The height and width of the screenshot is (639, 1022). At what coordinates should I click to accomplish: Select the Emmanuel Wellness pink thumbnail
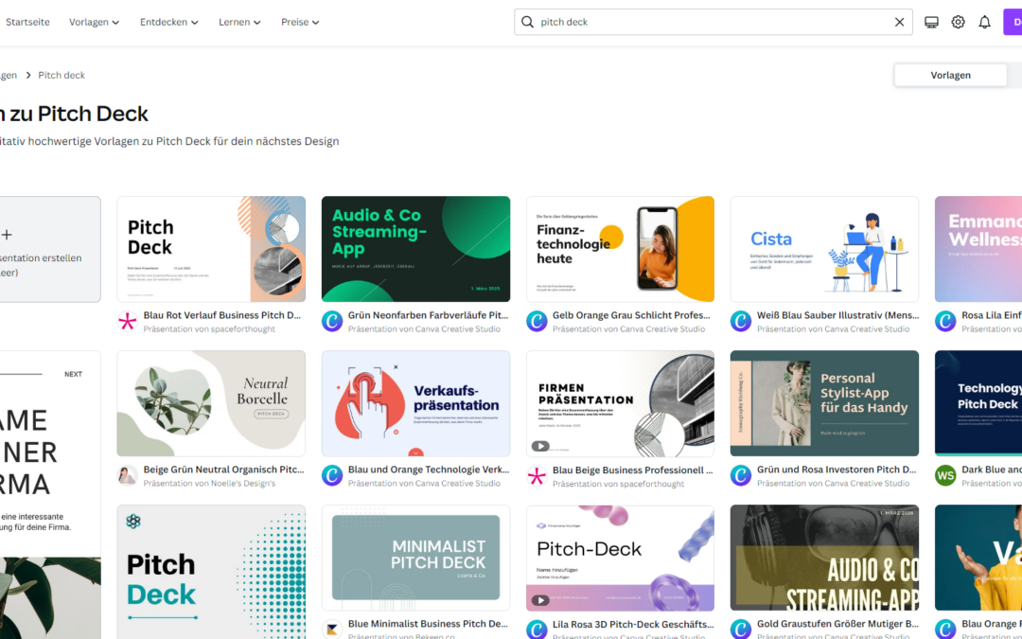[x=978, y=249]
